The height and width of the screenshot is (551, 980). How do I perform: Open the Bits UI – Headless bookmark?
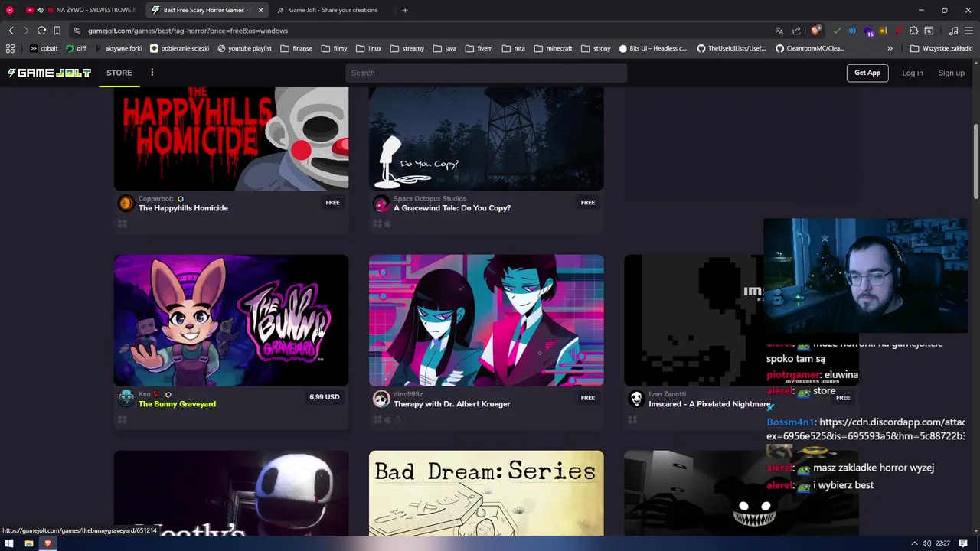coord(652,48)
